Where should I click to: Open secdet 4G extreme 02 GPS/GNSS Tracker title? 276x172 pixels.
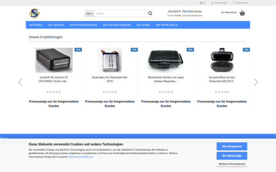pyautogui.click(x=54, y=79)
